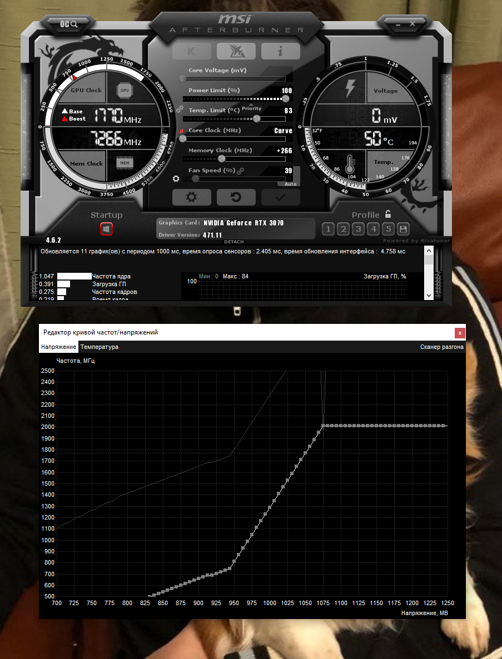Click the link icon beside Temp. Limit

coord(180,109)
